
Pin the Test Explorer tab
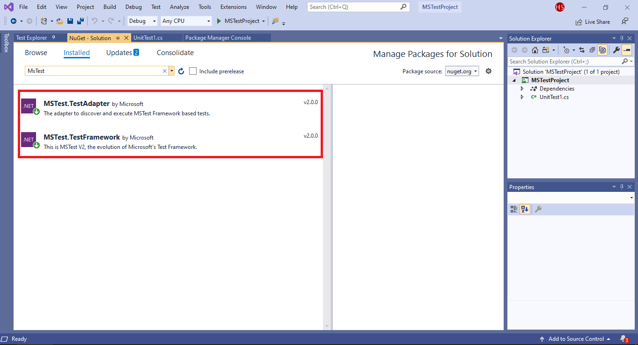(54, 38)
